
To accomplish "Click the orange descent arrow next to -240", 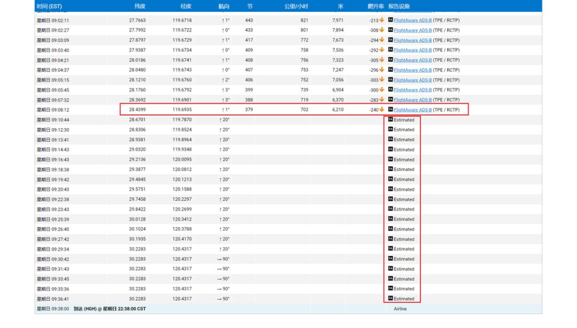I will [x=381, y=110].
